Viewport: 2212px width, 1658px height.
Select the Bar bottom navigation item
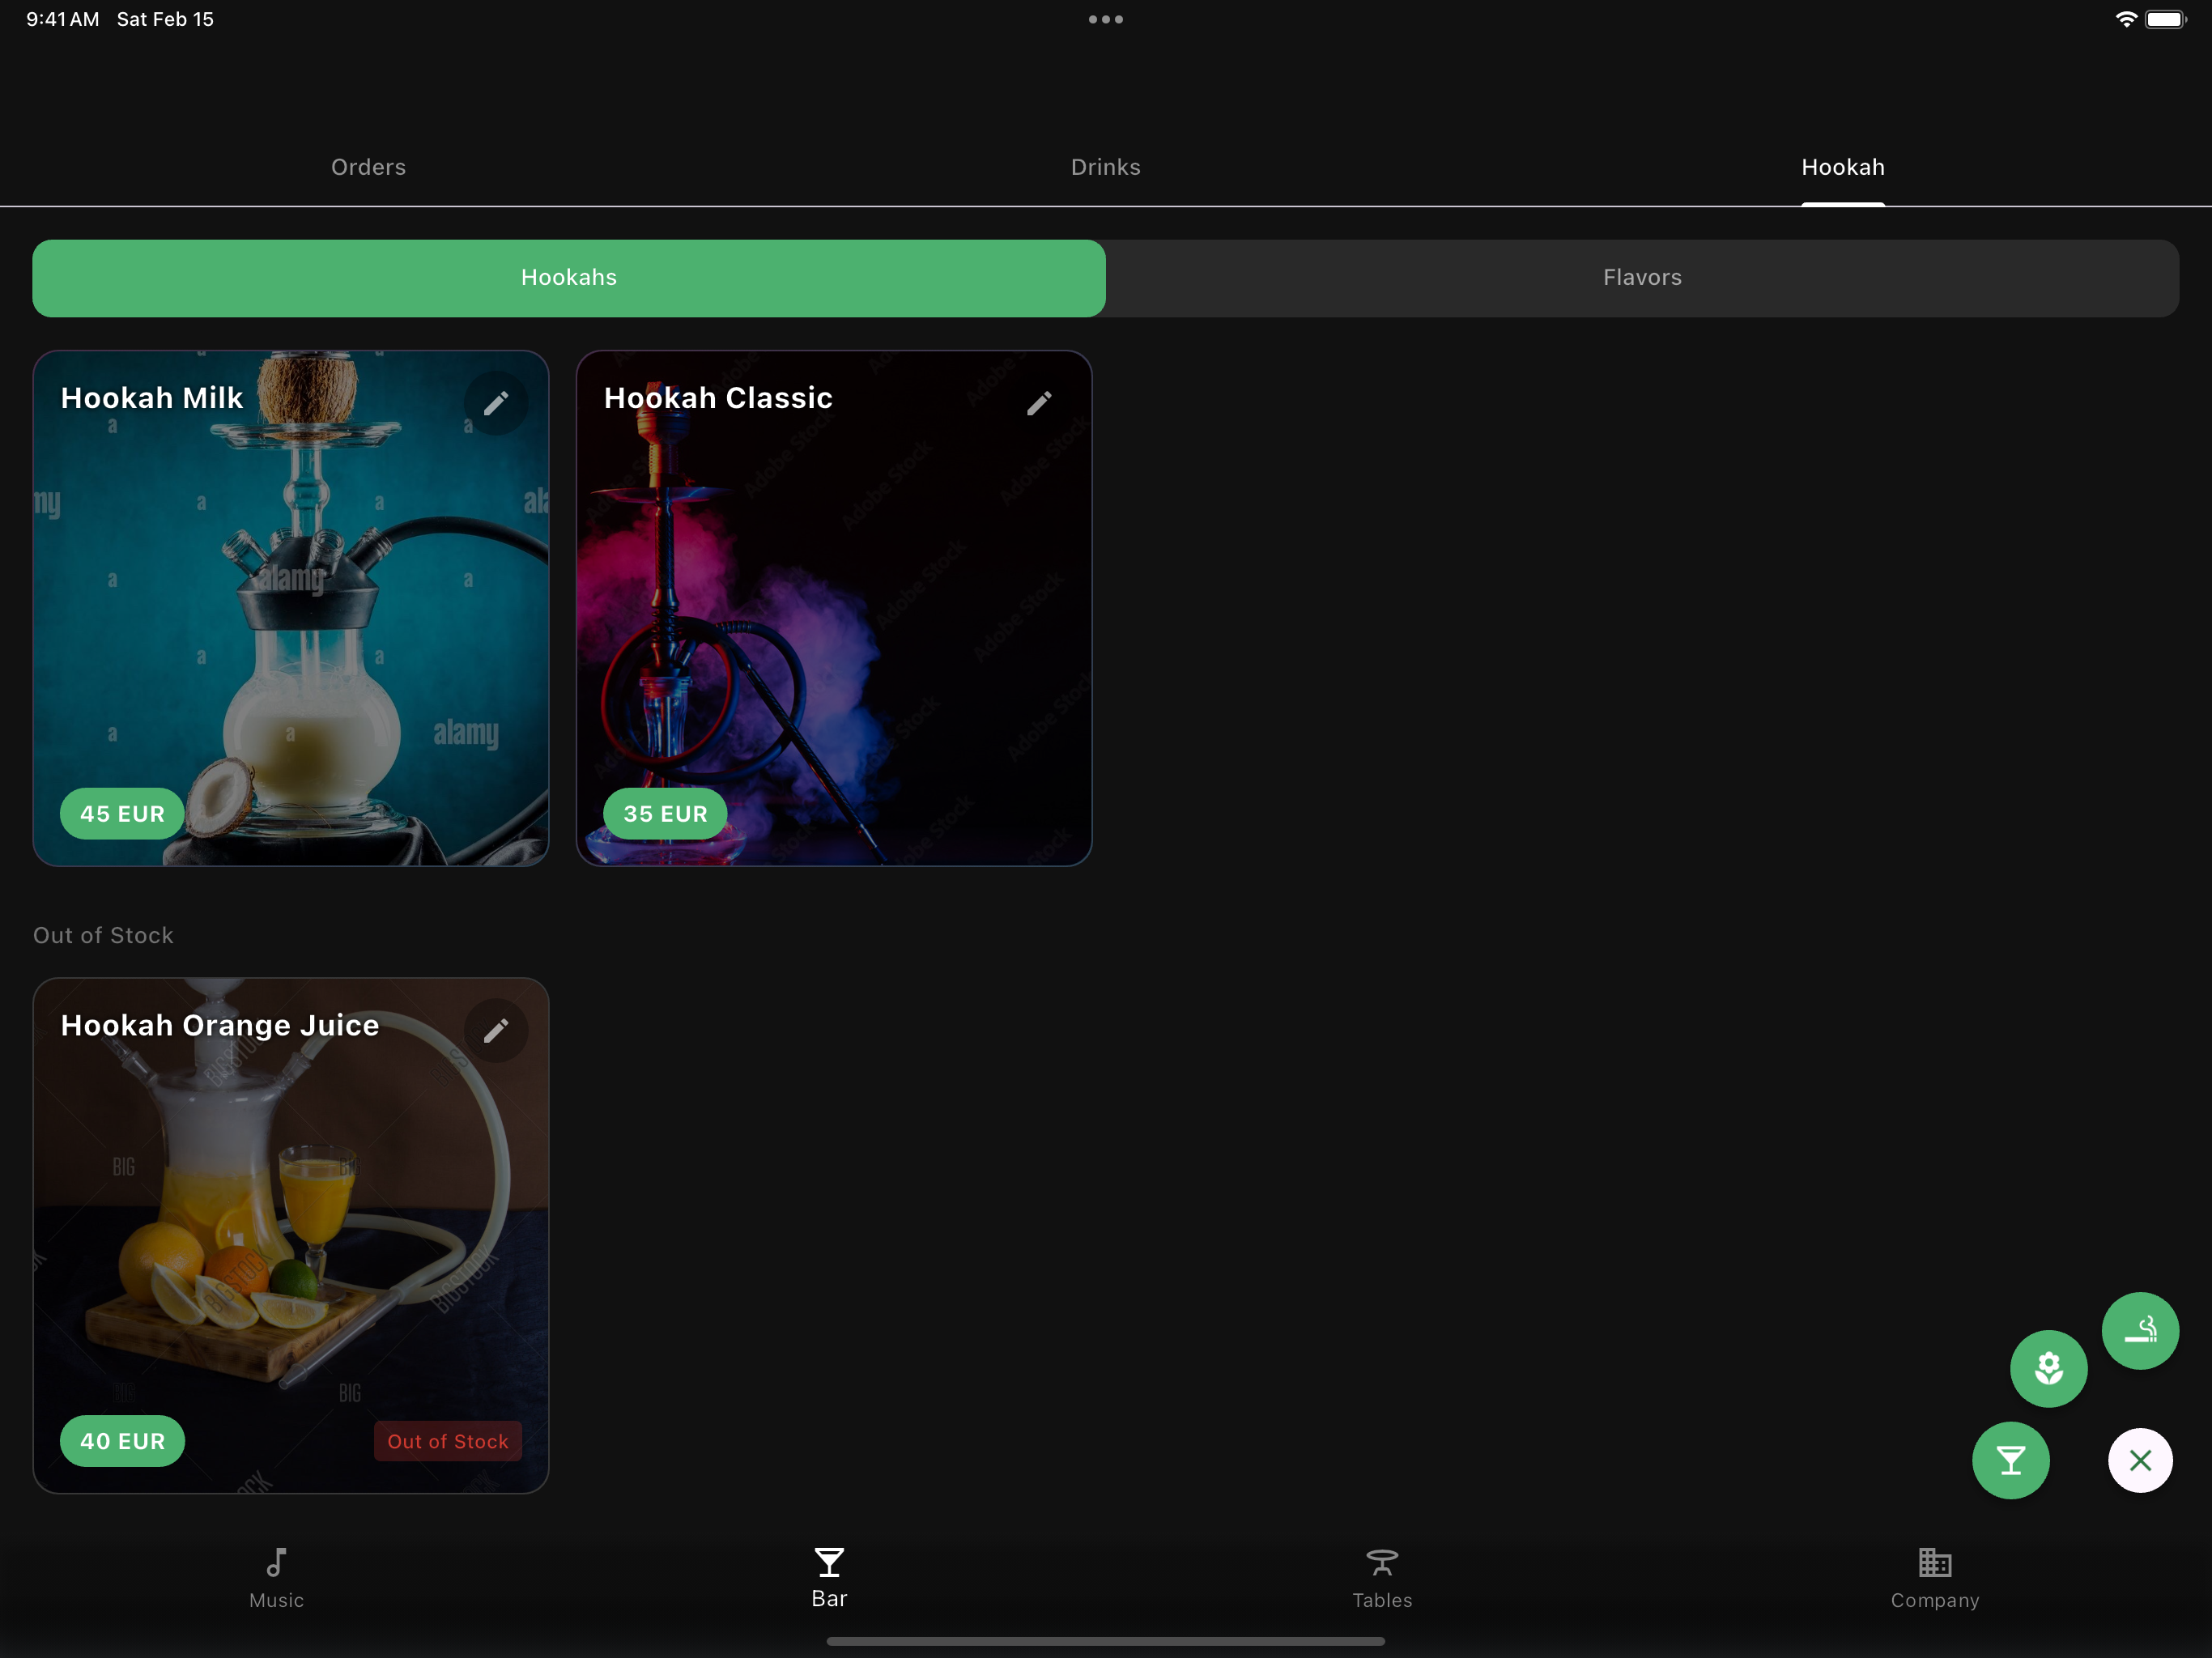click(829, 1577)
